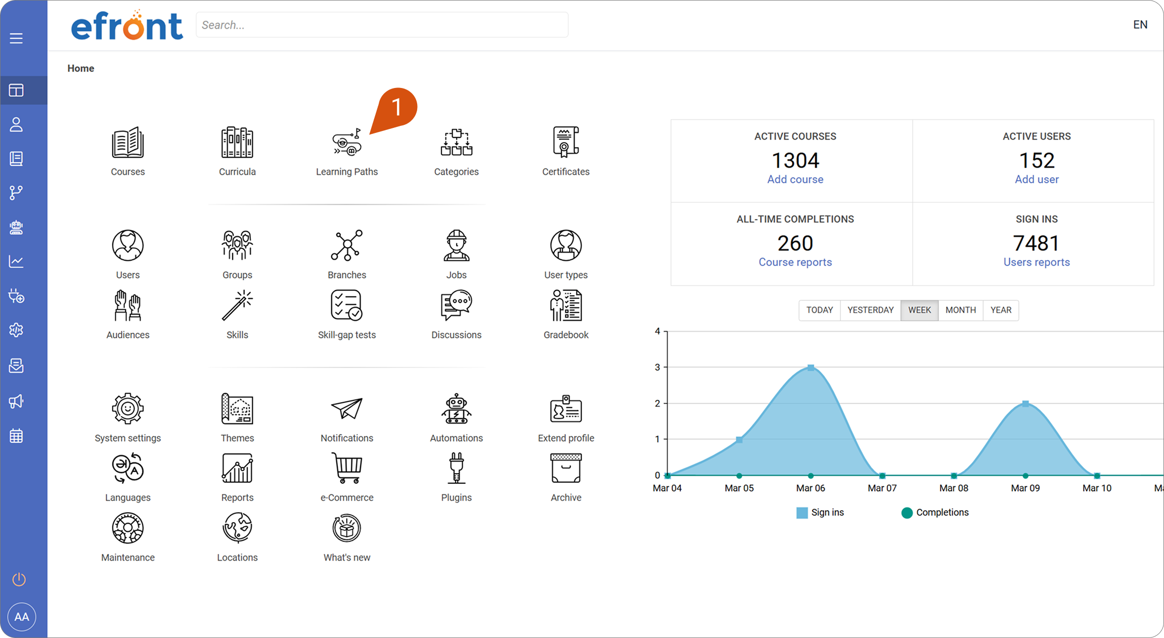Open the Curricula bookshelf icon
Screen dimensions: 1164x638
point(237,143)
